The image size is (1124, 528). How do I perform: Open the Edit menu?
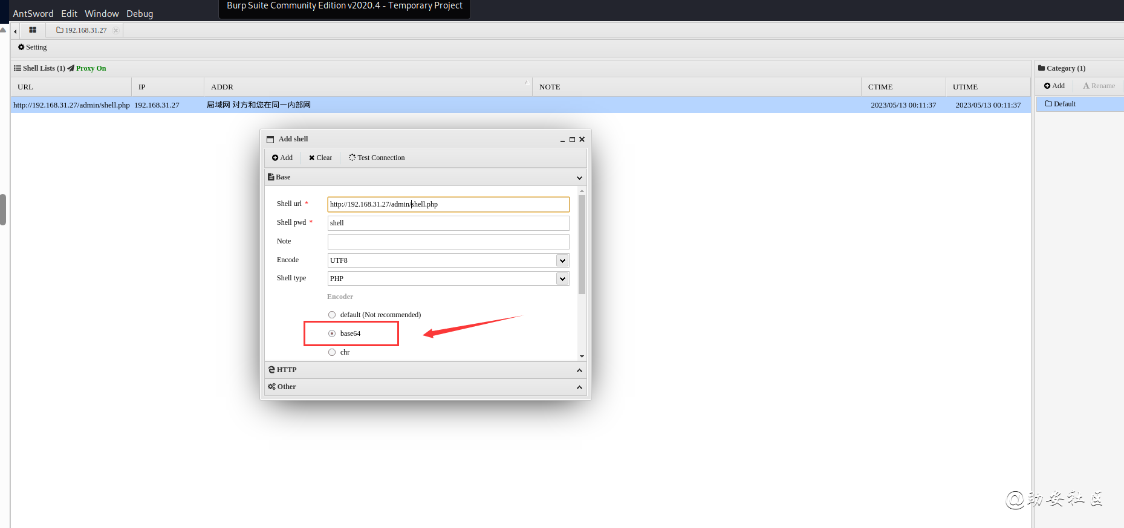click(x=69, y=13)
